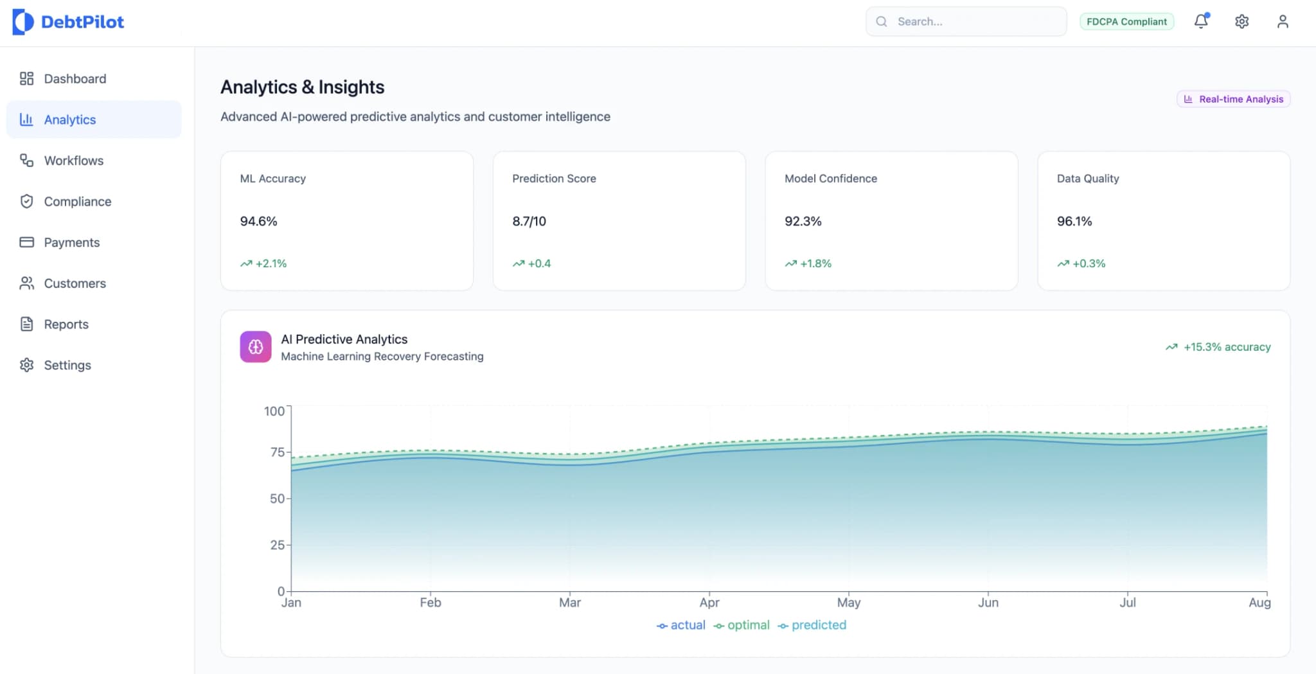Image resolution: width=1316 pixels, height=674 pixels.
Task: Open the user profile icon
Action: tap(1282, 21)
